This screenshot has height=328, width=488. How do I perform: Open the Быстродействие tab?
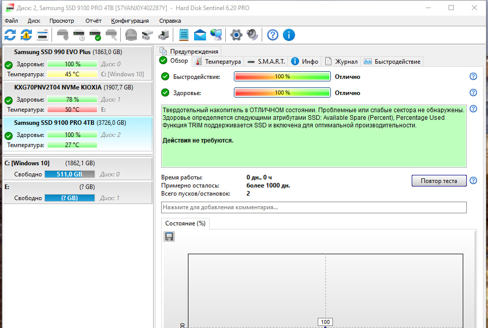392,62
